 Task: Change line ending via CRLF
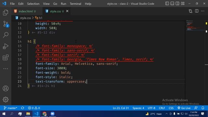click(162, 108)
